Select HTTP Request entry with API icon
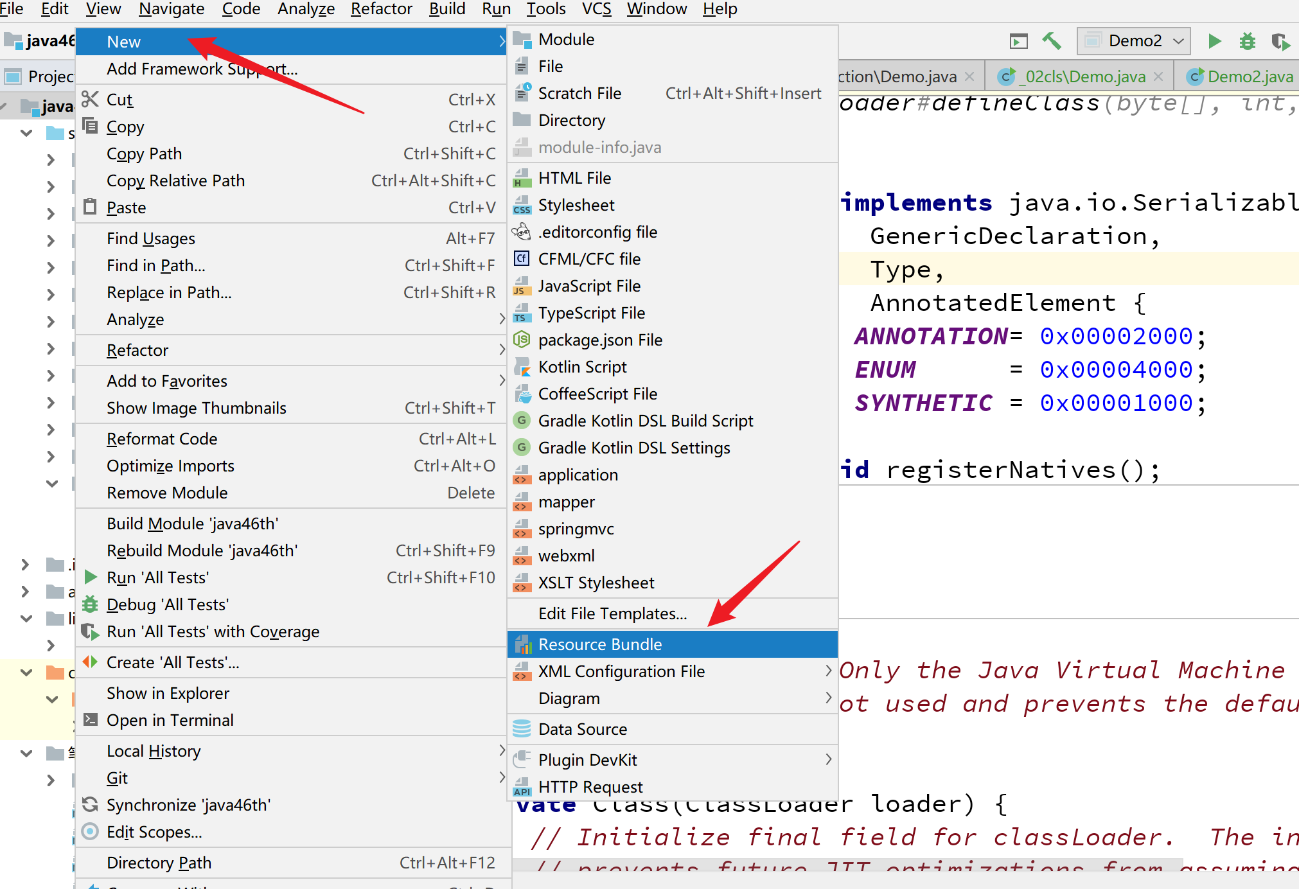1299x889 pixels. (x=590, y=787)
